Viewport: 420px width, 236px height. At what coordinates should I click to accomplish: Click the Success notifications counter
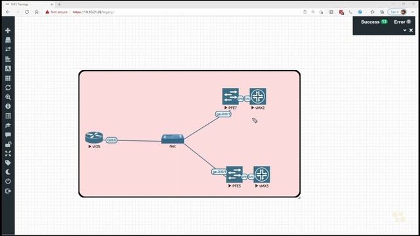tap(374, 22)
